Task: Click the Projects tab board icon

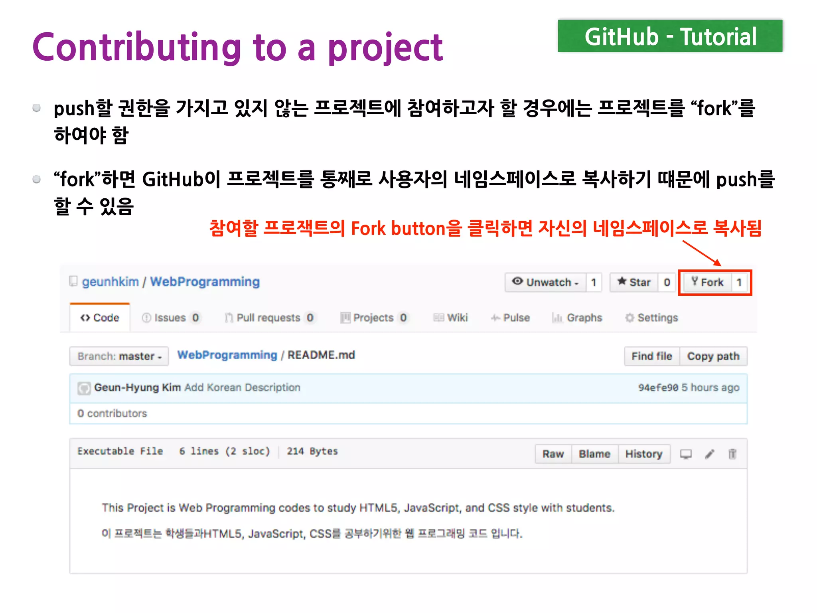Action: [x=345, y=318]
